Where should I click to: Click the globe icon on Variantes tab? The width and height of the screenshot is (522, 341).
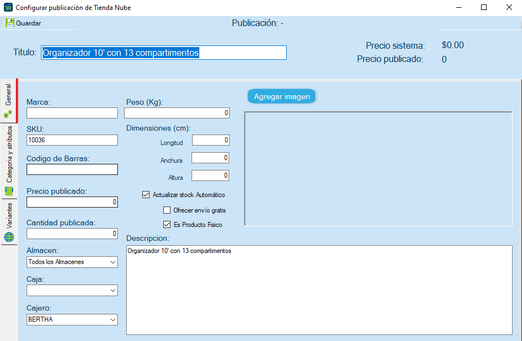pyautogui.click(x=9, y=237)
